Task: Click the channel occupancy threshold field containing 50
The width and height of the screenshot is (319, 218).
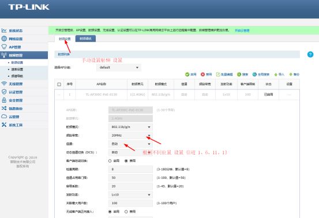Action: [130, 178]
